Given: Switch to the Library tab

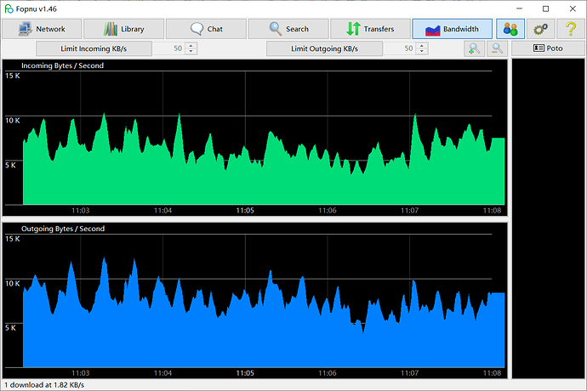Looking at the screenshot, I should (x=124, y=29).
